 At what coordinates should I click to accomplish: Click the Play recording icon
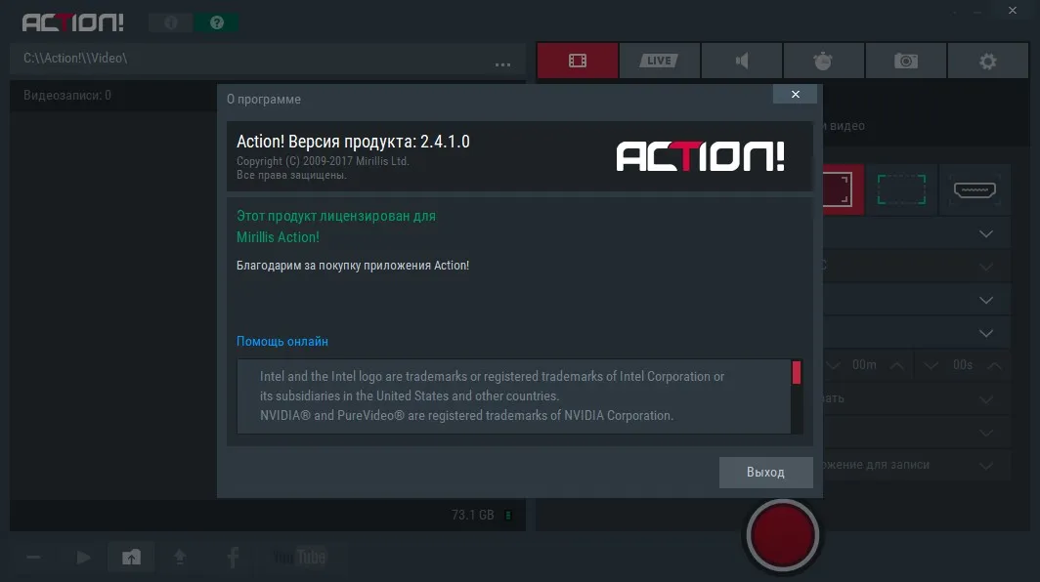(83, 558)
